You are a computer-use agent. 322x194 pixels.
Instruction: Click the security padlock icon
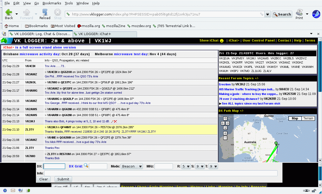pos(313,191)
